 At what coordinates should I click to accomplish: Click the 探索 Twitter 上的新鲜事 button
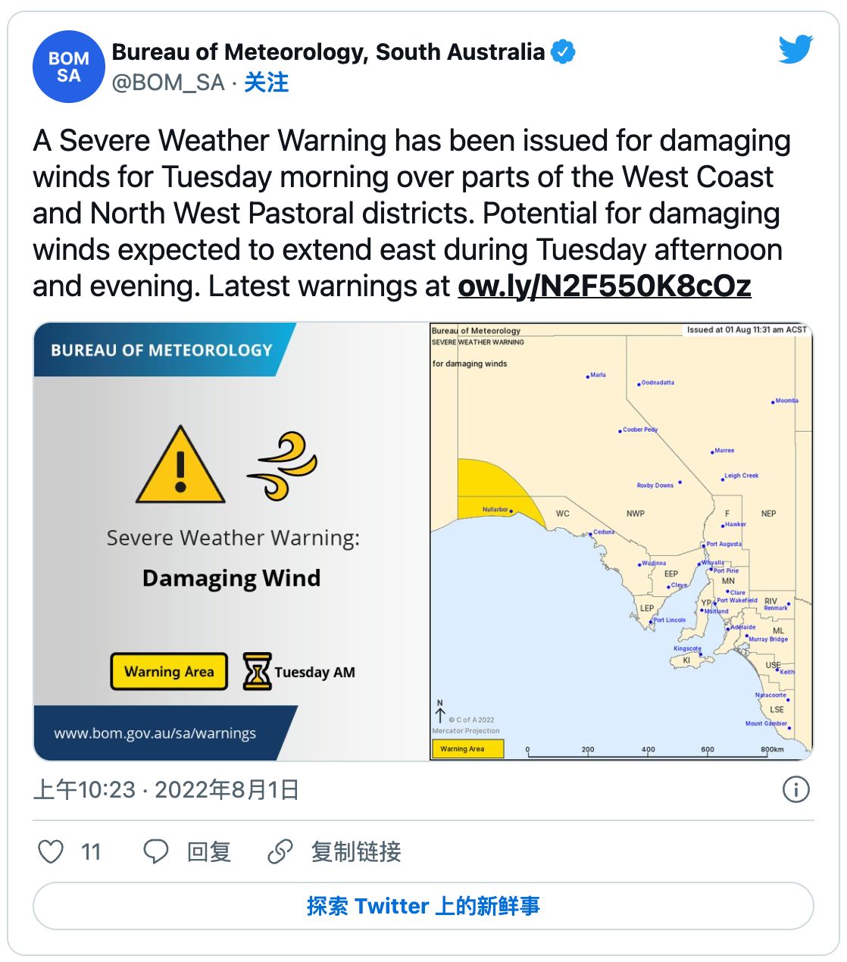coord(423,906)
